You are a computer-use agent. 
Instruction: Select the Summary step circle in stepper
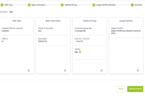pos(132,5)
